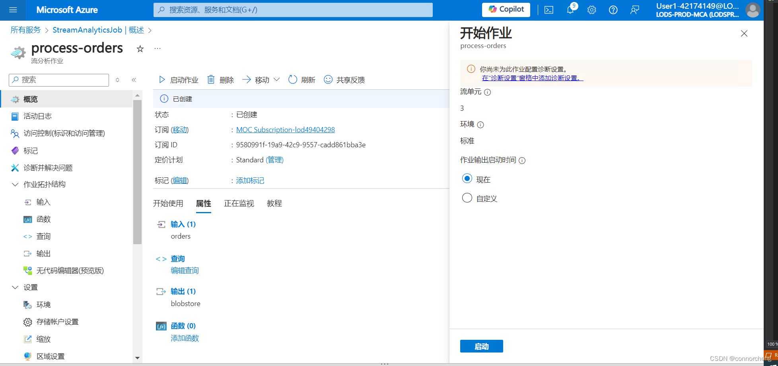This screenshot has height=366, width=778.
Task: Click the 启动 button in start job panel
Action: tap(482, 346)
